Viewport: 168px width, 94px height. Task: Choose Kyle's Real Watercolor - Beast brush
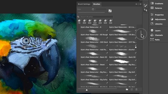pyautogui.click(x=94, y=63)
